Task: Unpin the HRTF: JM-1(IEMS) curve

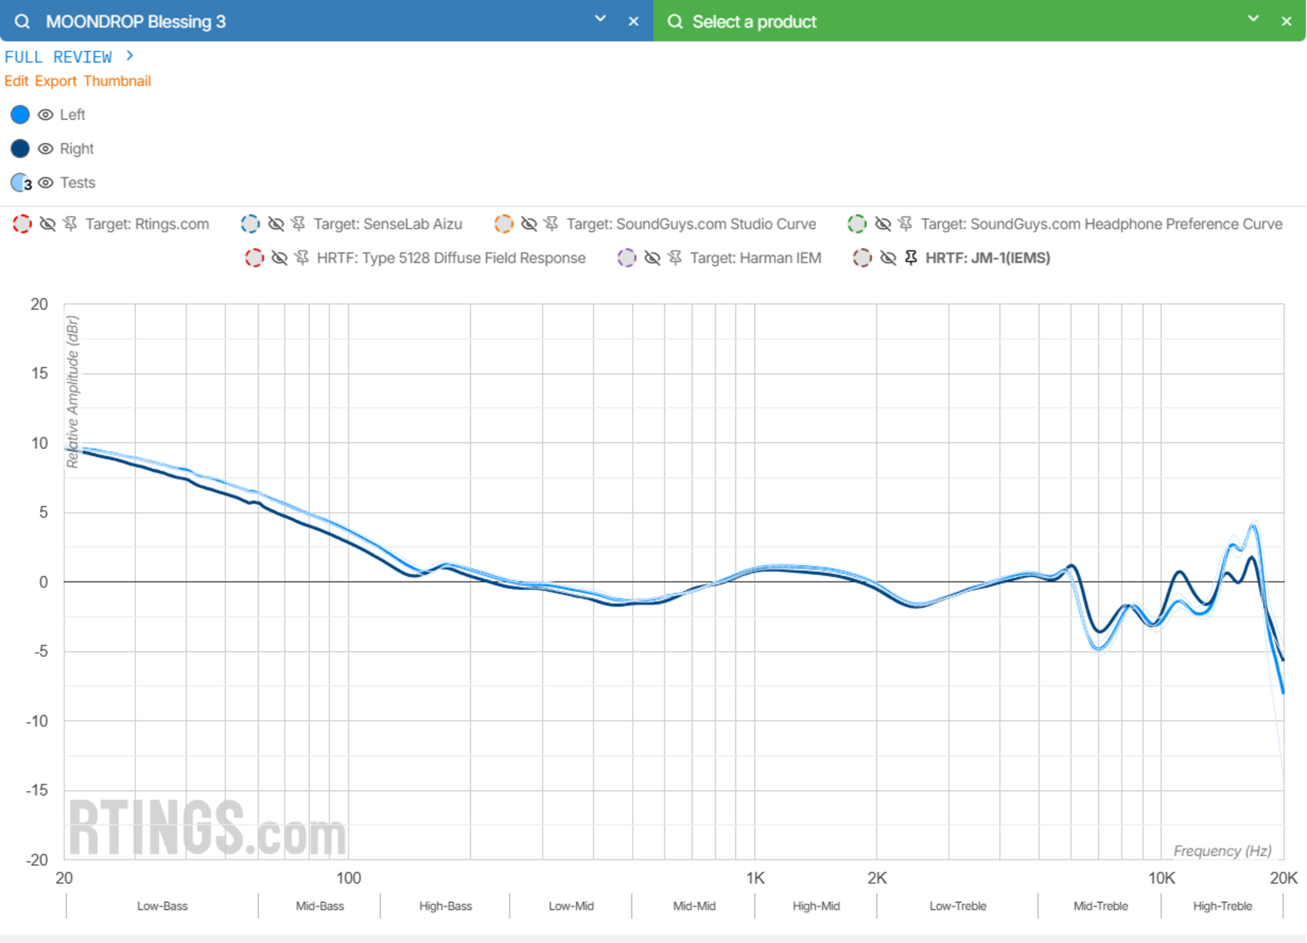Action: [x=910, y=258]
